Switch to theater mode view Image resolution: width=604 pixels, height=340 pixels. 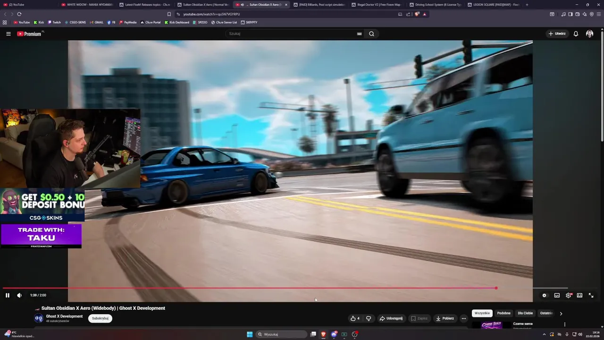(x=579, y=295)
